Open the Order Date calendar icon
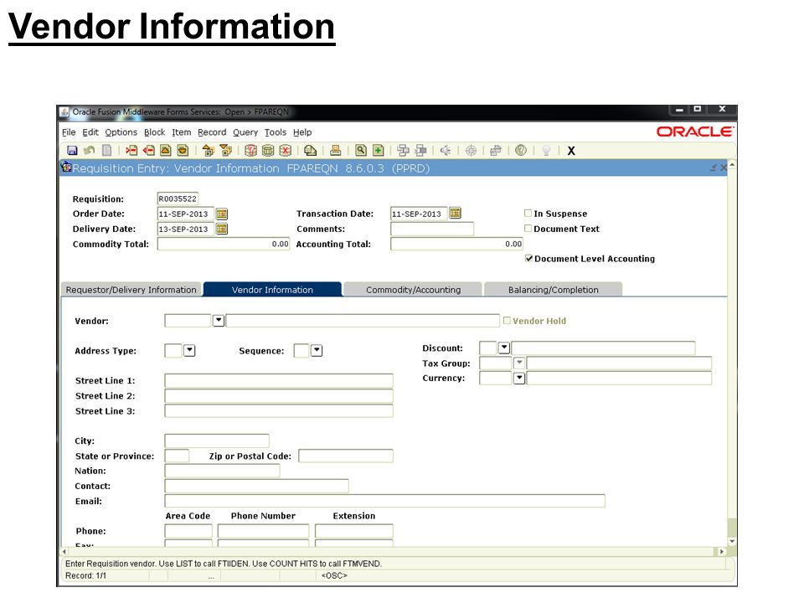Screen dimensions: 804x603 [x=221, y=214]
